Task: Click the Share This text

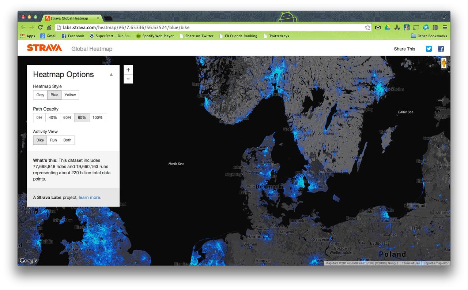Action: coord(405,49)
